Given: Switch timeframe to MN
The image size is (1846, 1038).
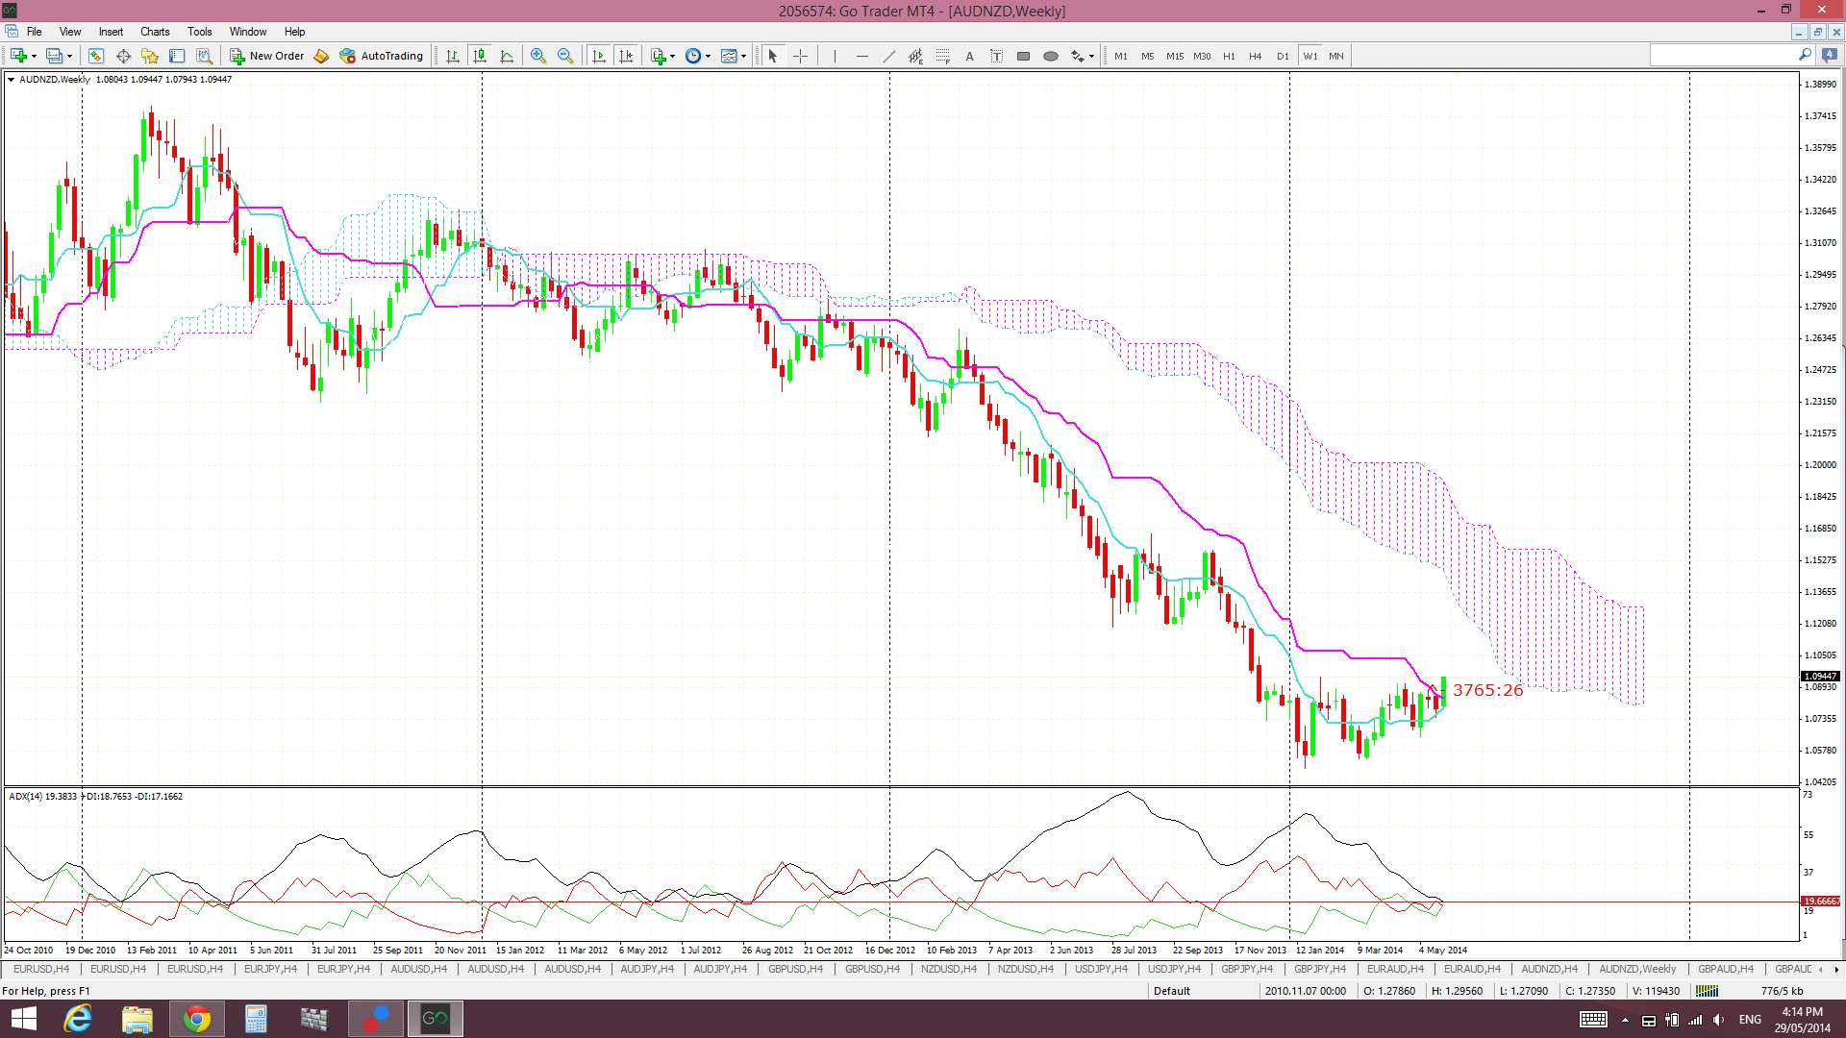Looking at the screenshot, I should point(1336,56).
